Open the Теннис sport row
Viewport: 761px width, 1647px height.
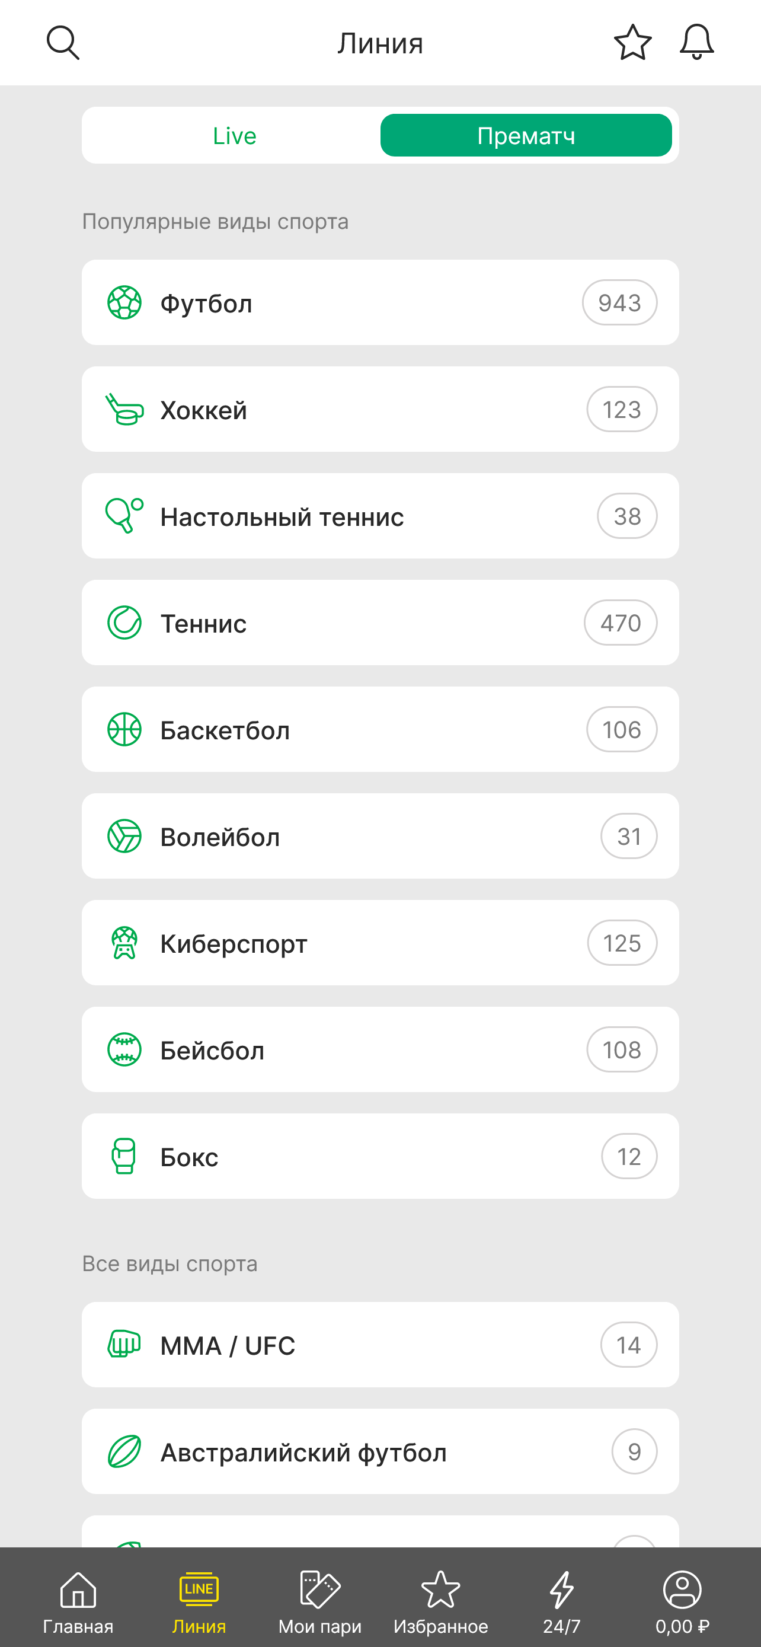[380, 623]
